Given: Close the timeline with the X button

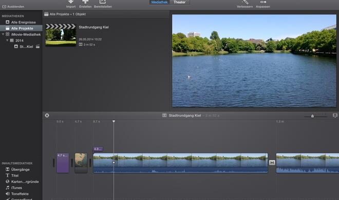Looking at the screenshot, I should [47, 116].
